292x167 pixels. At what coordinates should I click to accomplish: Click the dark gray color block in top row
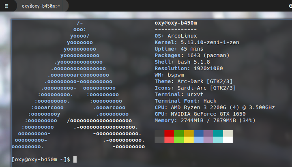[x=159, y=133]
